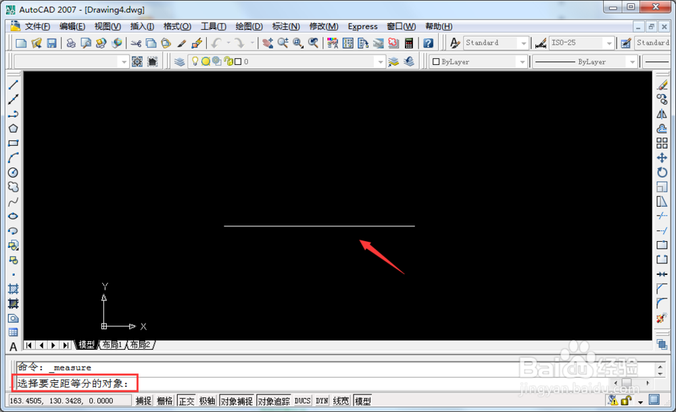Click the Array tool
This screenshot has height=412, width=676.
662,143
